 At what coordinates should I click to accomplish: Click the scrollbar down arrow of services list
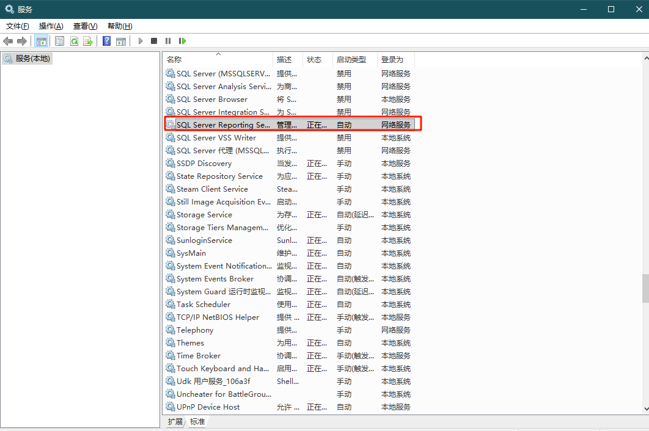pyautogui.click(x=646, y=408)
